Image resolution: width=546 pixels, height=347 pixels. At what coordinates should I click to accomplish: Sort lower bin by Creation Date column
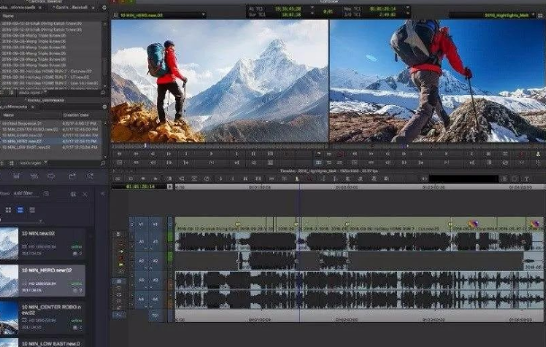[76, 115]
